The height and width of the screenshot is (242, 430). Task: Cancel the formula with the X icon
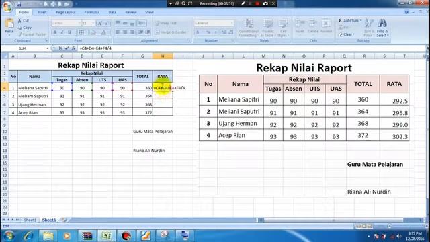click(60, 48)
